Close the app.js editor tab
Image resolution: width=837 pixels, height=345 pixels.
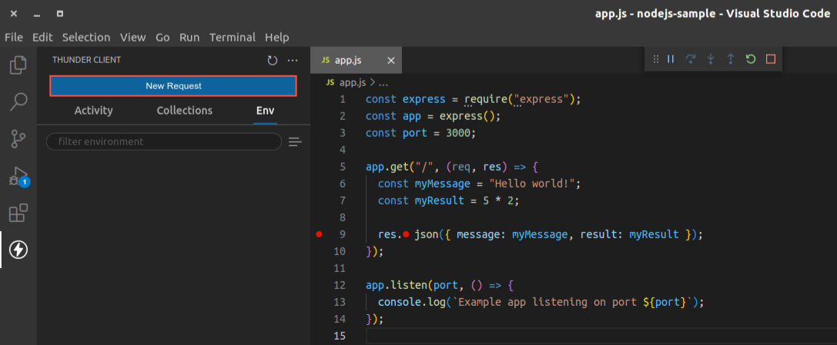(390, 60)
